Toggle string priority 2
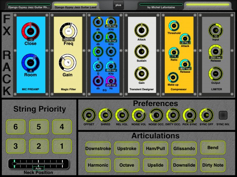 (x=39, y=146)
